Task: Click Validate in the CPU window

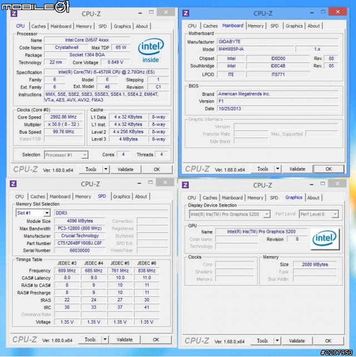Action: tap(126, 169)
